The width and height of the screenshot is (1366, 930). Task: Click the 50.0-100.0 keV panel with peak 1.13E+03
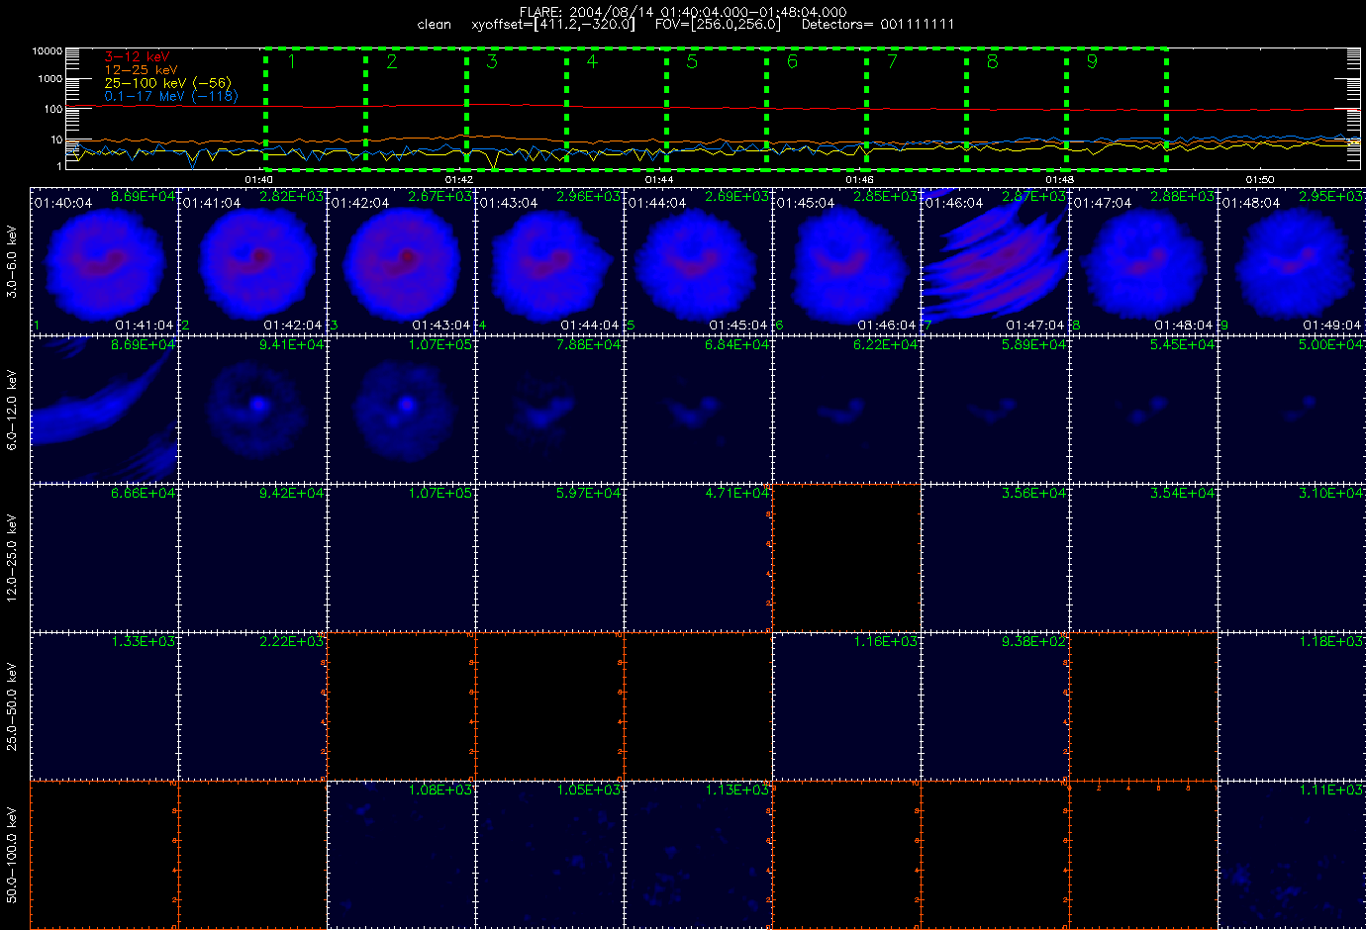click(699, 855)
